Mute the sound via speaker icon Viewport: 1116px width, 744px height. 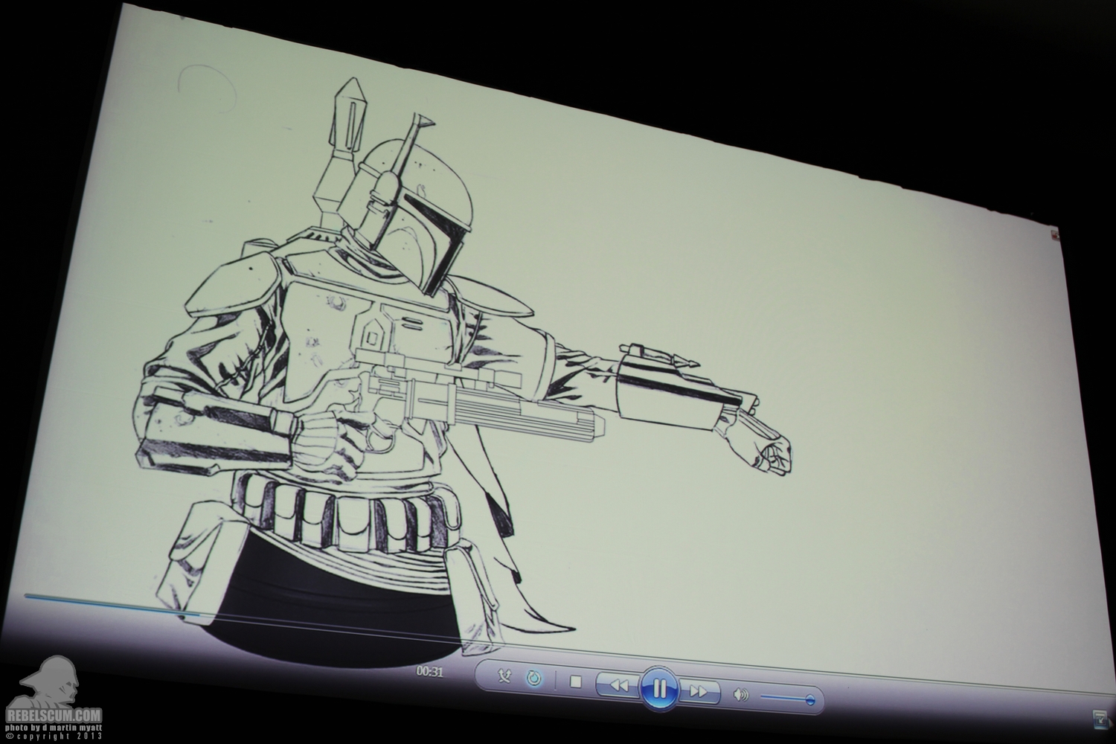pyautogui.click(x=740, y=696)
